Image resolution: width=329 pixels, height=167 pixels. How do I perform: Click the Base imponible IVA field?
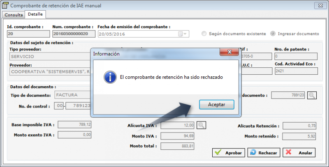pyautogui.click(x=74, y=124)
